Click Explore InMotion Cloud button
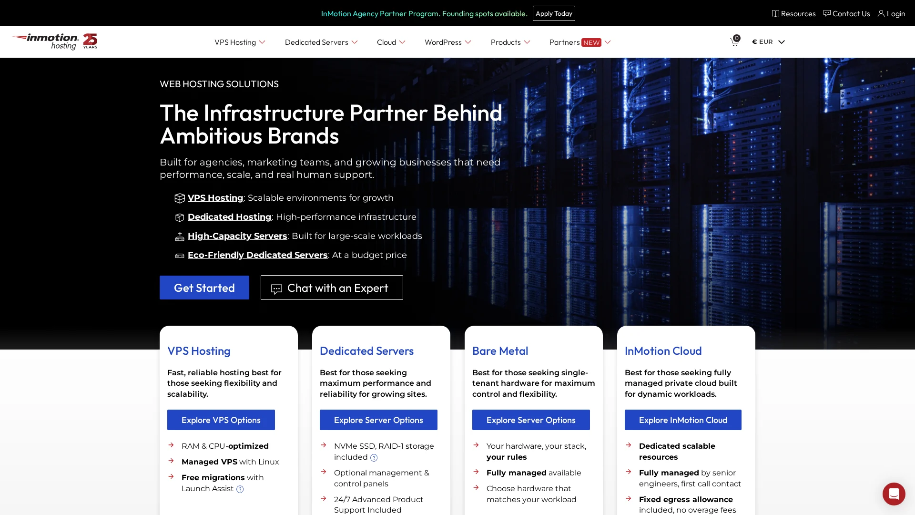Image resolution: width=915 pixels, height=515 pixels. [683, 420]
